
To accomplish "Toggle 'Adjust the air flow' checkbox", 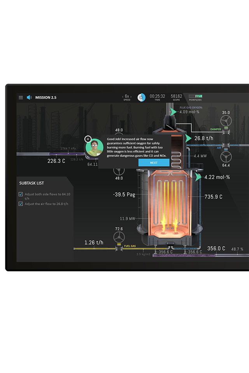I will click(21, 204).
